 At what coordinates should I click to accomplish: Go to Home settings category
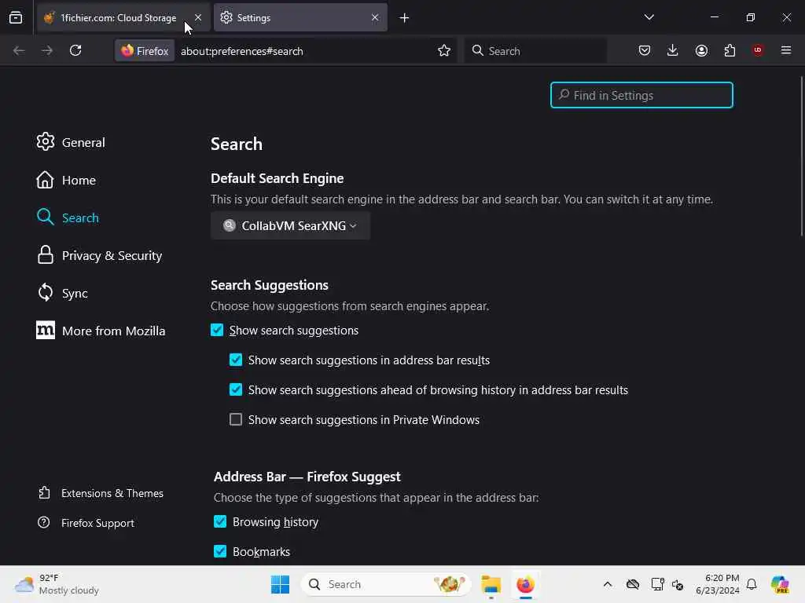[x=66, y=180]
